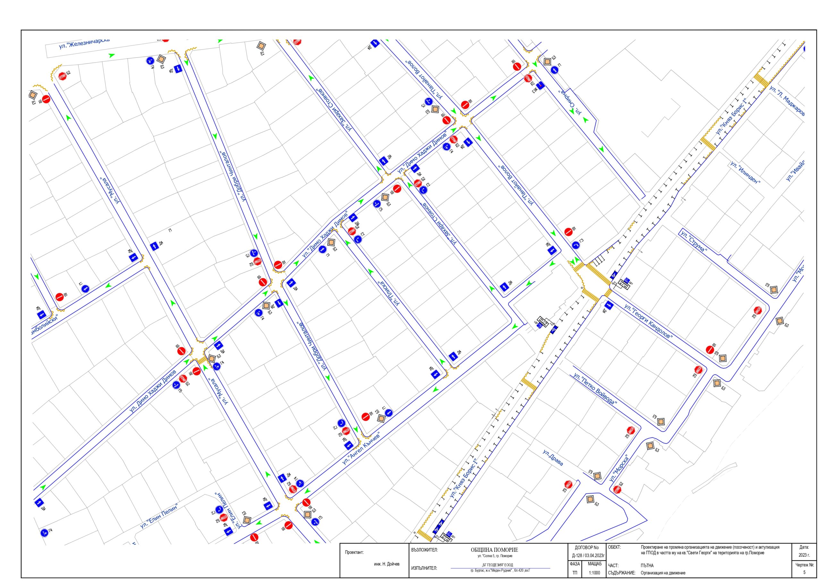The image size is (821, 581).
Task: Click the green direction arrow on ул."Железничарска"
Action: click(x=112, y=55)
